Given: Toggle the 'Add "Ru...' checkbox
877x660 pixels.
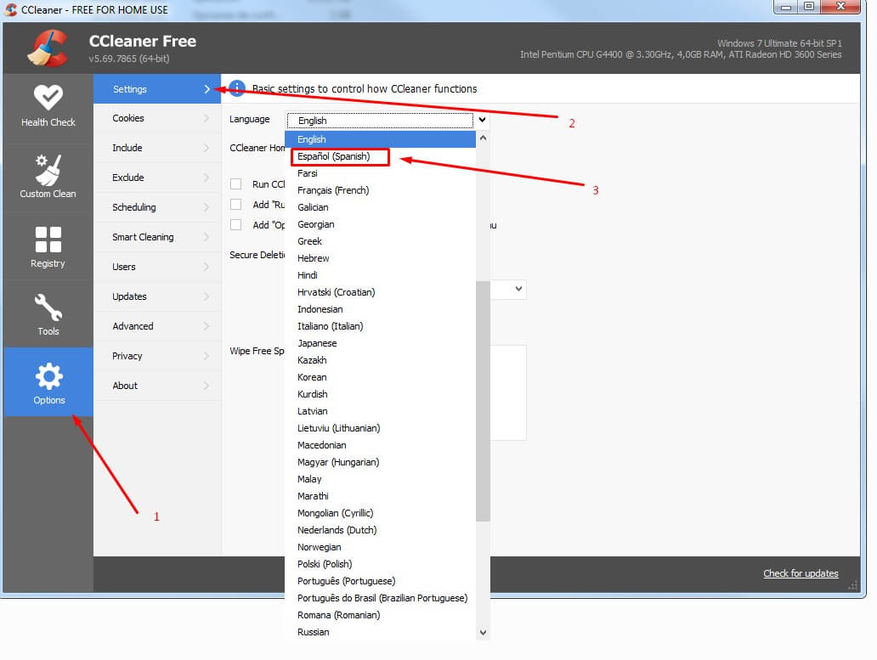Looking at the screenshot, I should (236, 205).
